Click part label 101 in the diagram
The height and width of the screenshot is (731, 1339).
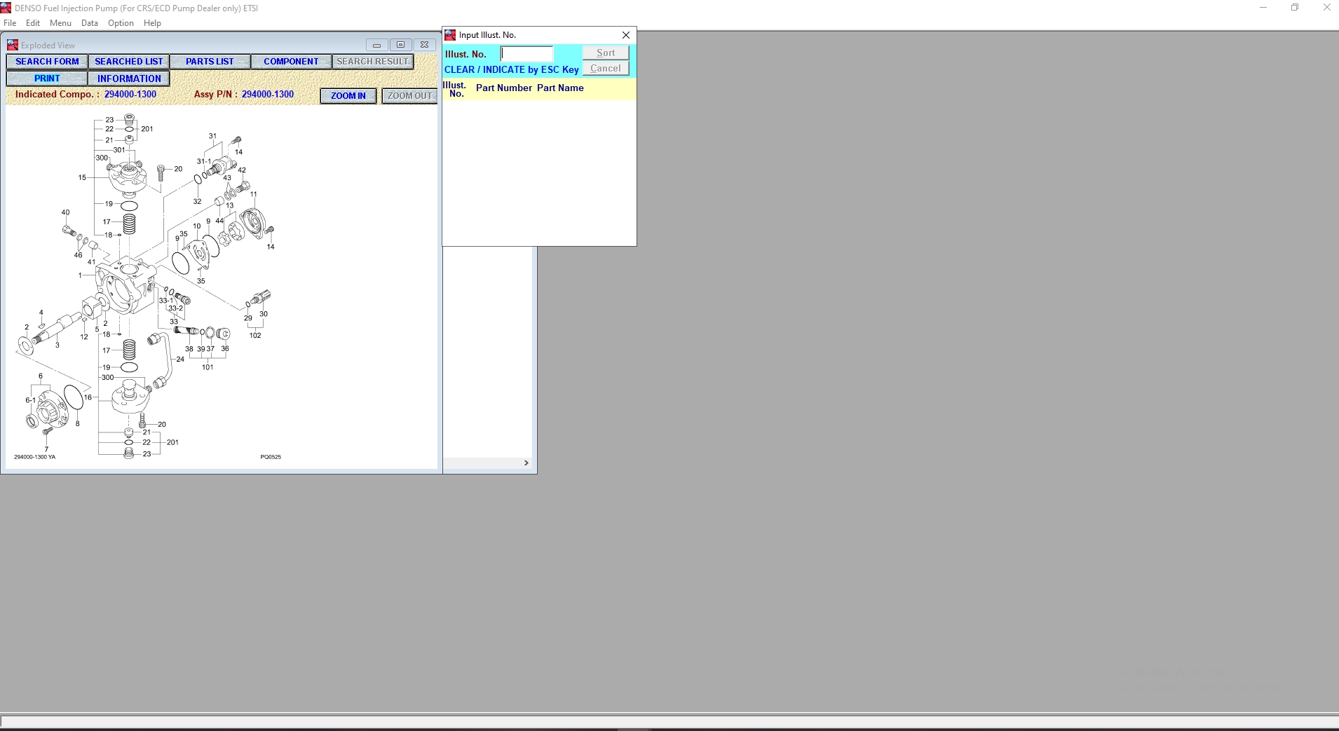tap(208, 367)
